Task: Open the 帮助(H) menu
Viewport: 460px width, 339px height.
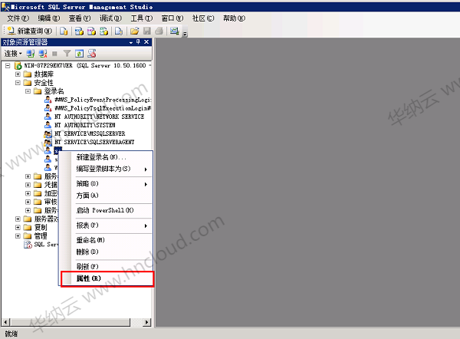Action: (x=234, y=18)
